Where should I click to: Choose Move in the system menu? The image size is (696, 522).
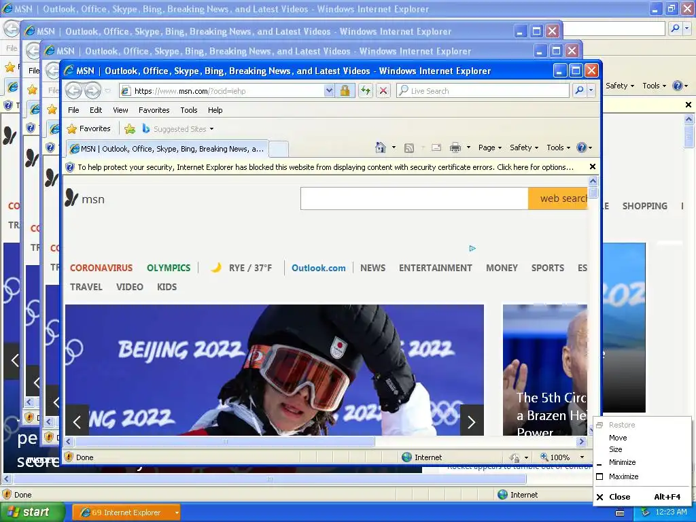click(618, 438)
